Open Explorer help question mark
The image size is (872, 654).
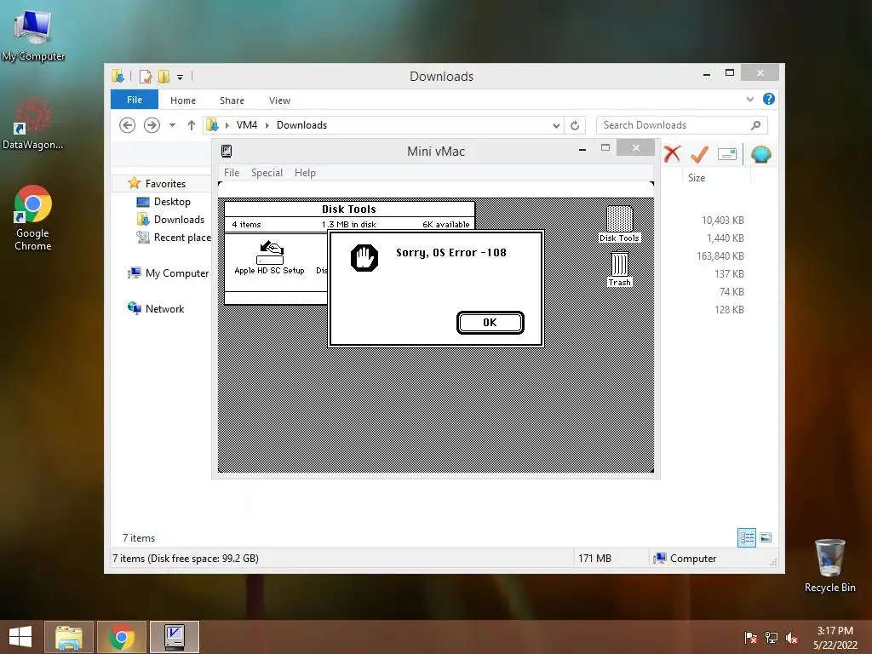pyautogui.click(x=769, y=99)
